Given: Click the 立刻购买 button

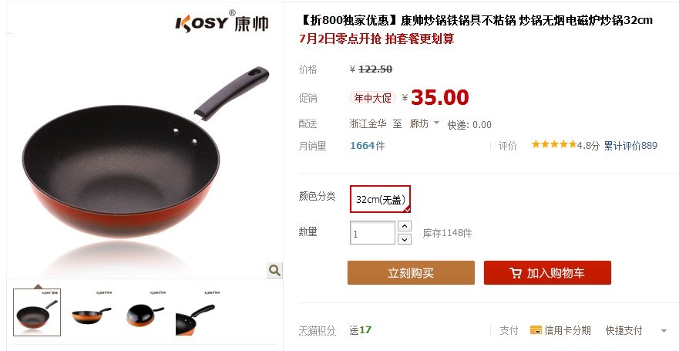Looking at the screenshot, I should pyautogui.click(x=411, y=272).
